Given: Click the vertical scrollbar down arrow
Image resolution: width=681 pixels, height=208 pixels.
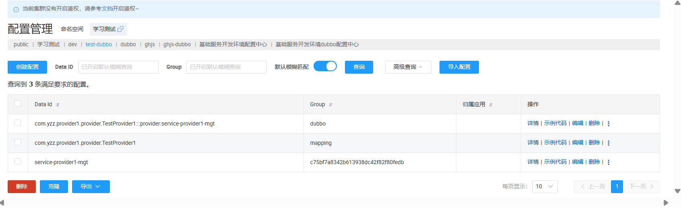Looking at the screenshot, I should pyautogui.click(x=677, y=191).
